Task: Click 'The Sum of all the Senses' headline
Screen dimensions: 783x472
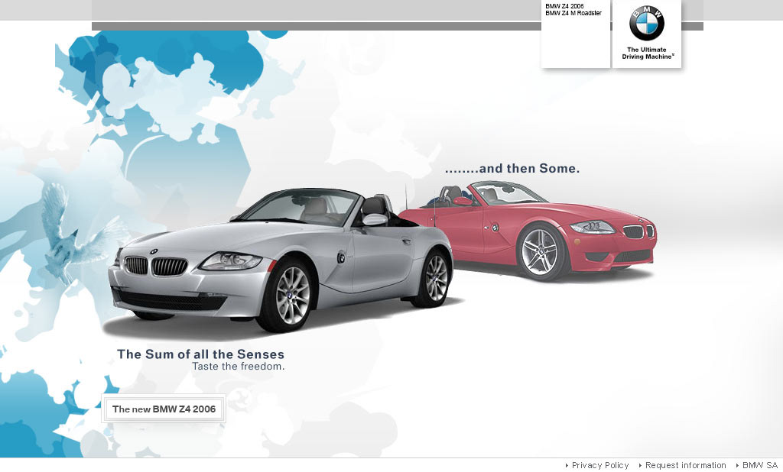Action: tap(201, 354)
